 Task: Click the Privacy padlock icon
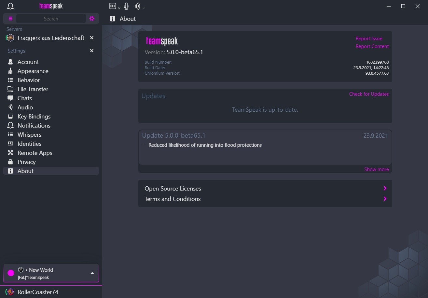point(10,162)
